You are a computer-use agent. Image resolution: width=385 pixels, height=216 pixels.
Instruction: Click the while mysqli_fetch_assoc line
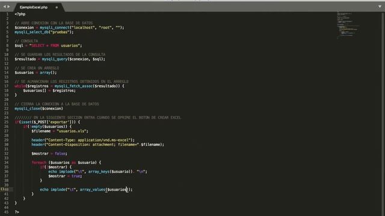[x=69, y=86]
